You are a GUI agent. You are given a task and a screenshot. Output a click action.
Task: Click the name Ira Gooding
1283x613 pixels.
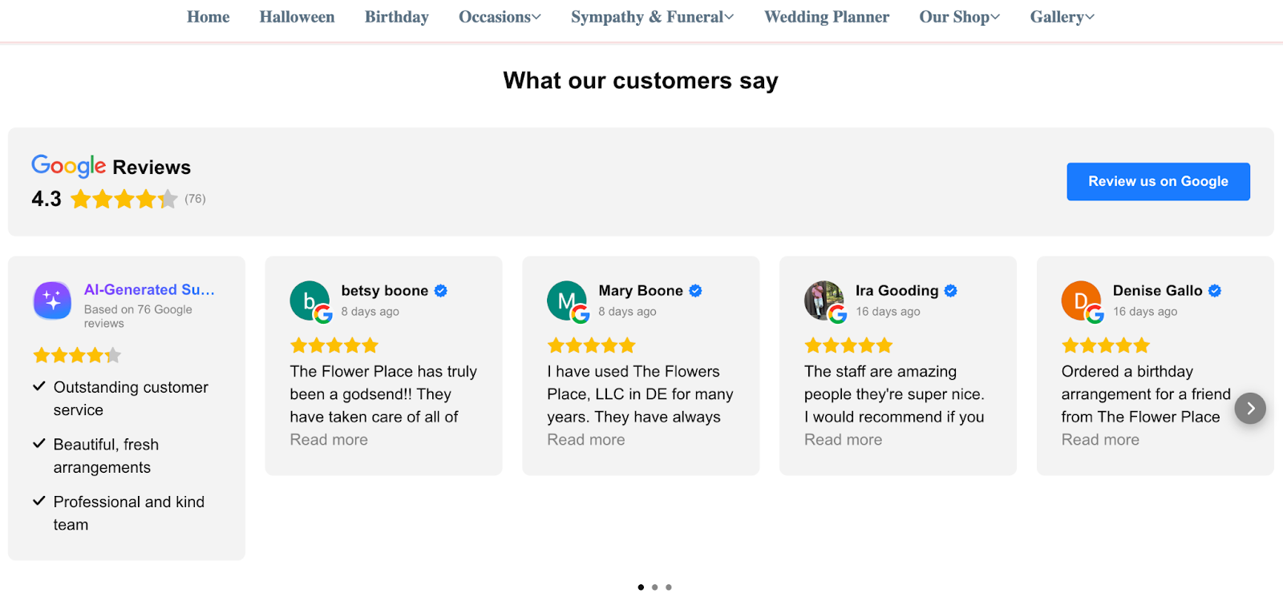896,291
